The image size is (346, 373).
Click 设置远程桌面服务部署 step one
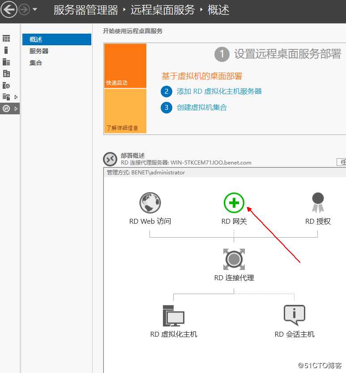[287, 54]
